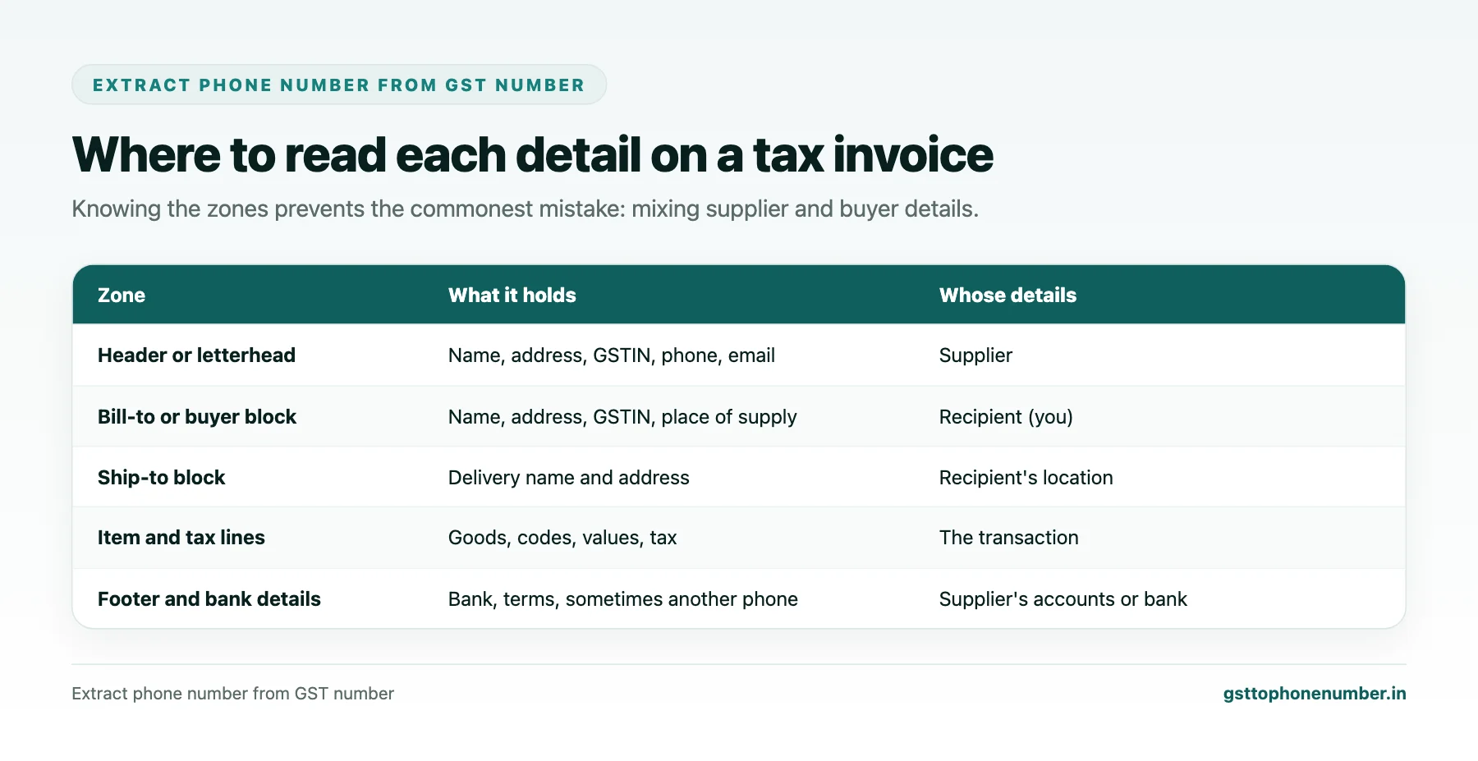Click the 'Goods, codes, values, tax' cell
The image size is (1478, 761).
(x=562, y=538)
